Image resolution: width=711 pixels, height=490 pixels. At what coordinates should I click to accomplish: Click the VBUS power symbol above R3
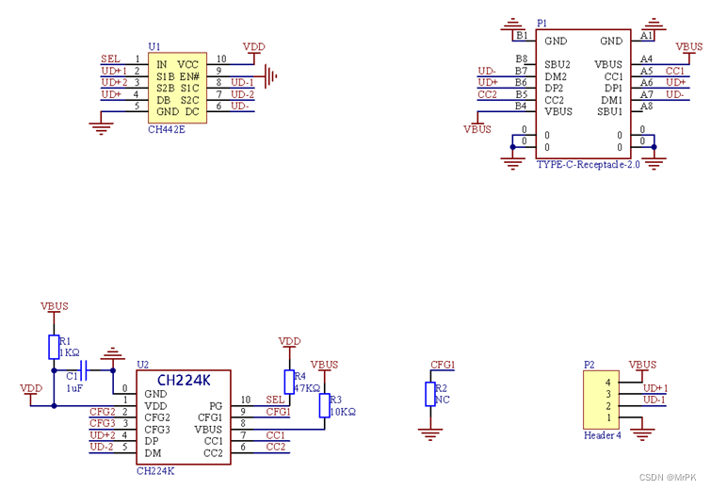coord(324,367)
